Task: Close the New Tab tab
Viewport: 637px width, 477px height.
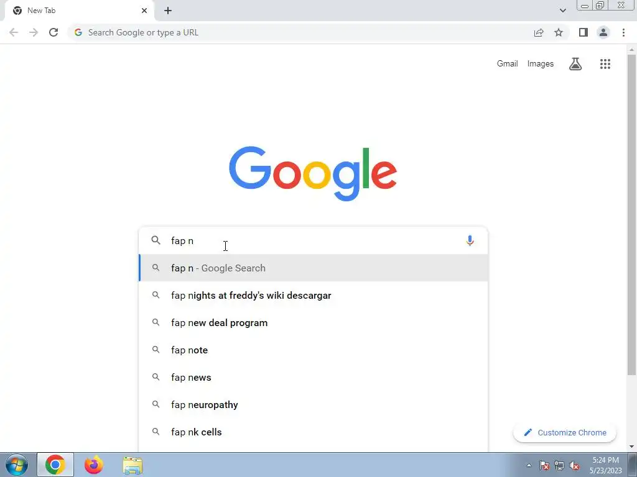Action: coord(144,11)
